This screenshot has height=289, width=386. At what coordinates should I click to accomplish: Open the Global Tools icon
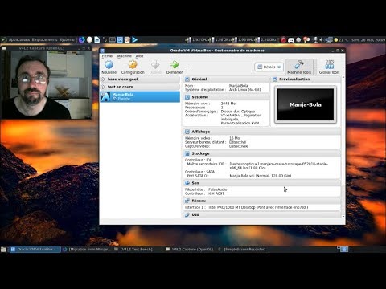pyautogui.click(x=330, y=65)
